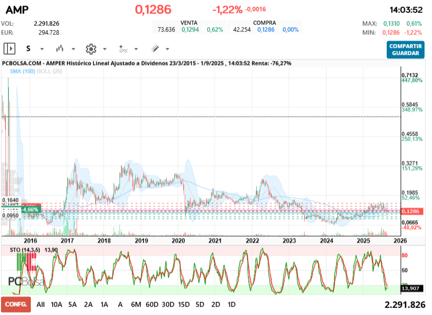Viewport: 432px width, 315px height.
Task: Click the volume figure 2.291.826 at bottom right
Action: [405, 305]
